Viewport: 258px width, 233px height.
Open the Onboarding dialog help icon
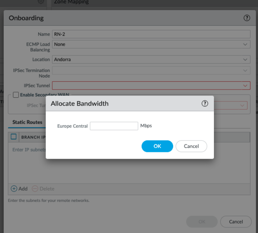247,18
